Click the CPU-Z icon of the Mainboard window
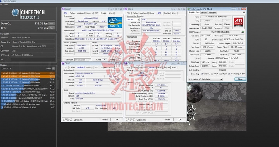 (x=63, y=63)
